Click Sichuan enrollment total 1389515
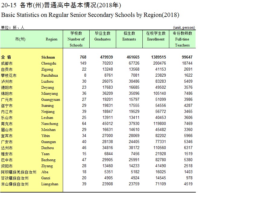The height and width of the screenshot is (204, 261). 158,57
